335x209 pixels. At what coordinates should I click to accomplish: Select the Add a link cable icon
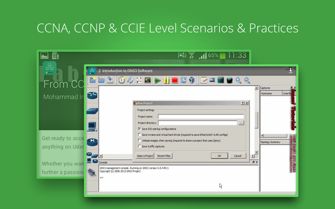pyautogui.click(x=92, y=172)
